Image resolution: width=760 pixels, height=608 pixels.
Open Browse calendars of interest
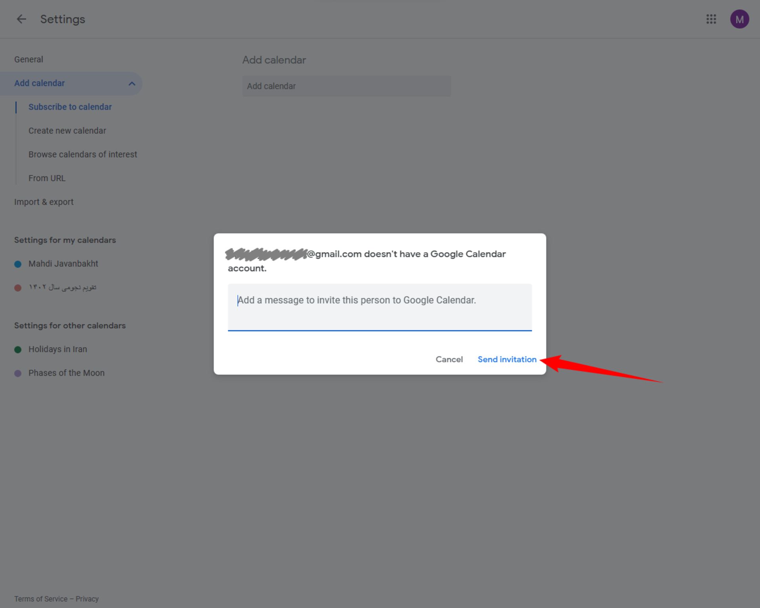(x=83, y=154)
